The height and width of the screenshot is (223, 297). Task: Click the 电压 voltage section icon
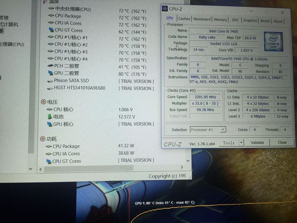pos(44,102)
